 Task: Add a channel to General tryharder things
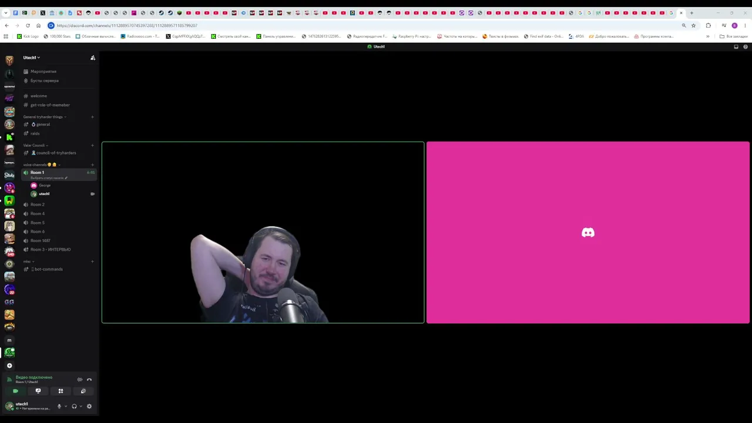pyautogui.click(x=92, y=117)
